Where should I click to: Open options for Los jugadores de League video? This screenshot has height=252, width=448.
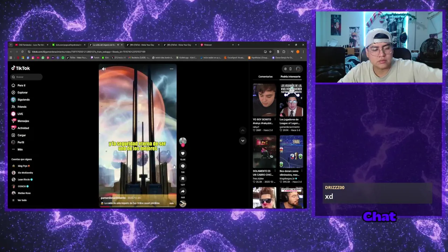302,119
